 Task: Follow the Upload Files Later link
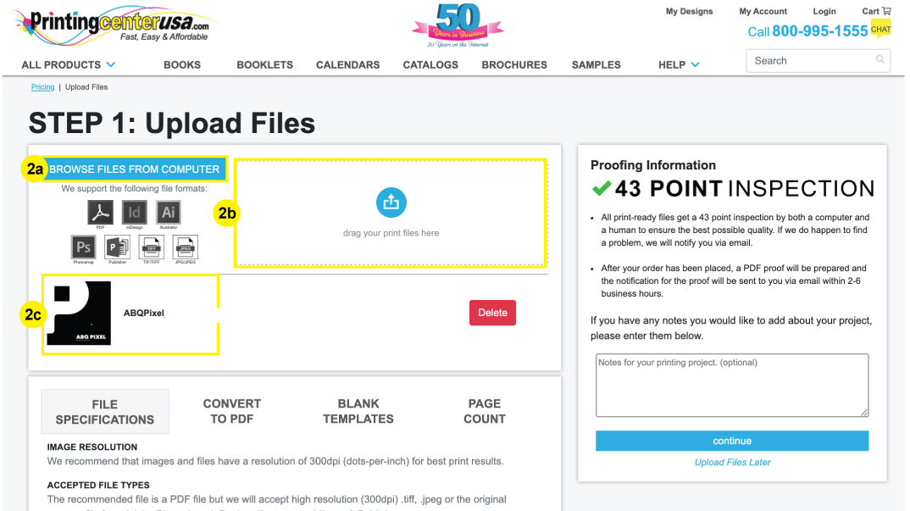tap(732, 462)
